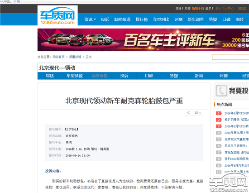Click the phone icon beside 我要投诉
This screenshot has height=193, width=249.
pyautogui.click(x=221, y=91)
